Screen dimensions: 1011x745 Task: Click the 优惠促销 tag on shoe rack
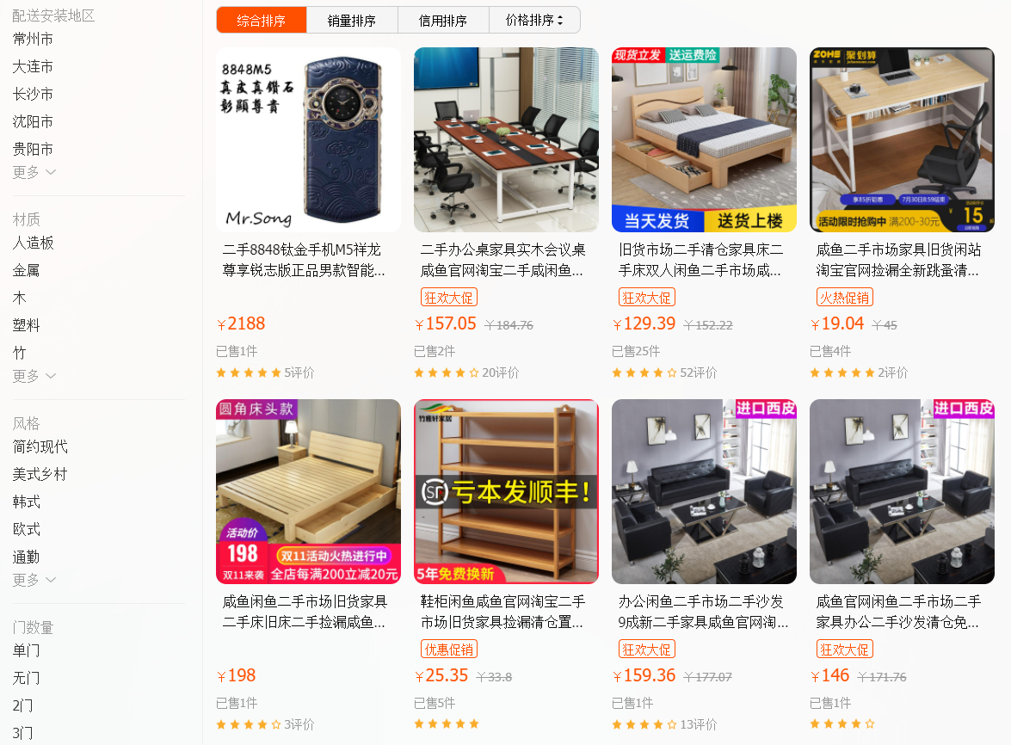point(449,650)
